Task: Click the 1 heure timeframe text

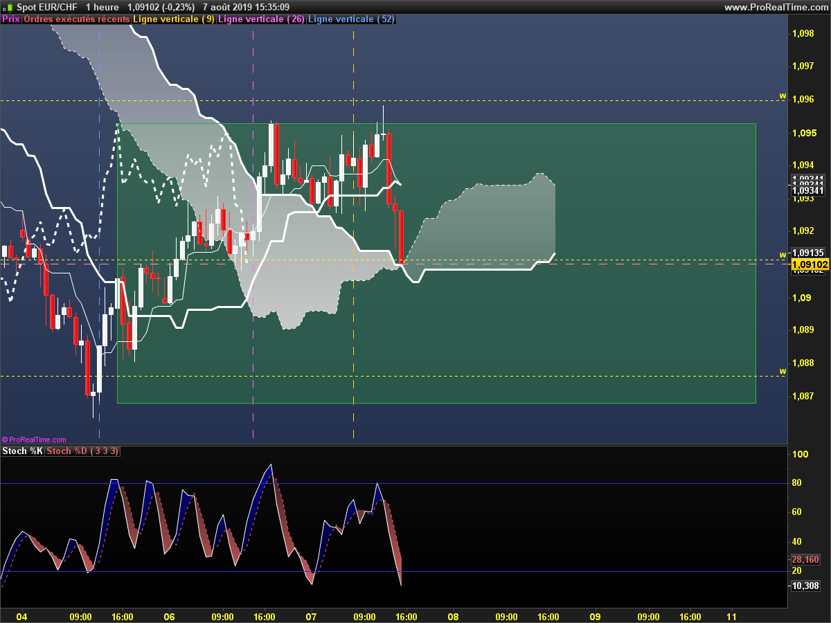Action: 103,7
